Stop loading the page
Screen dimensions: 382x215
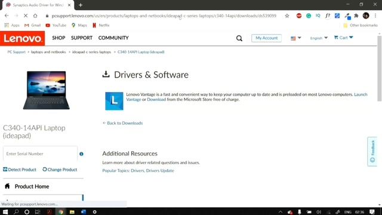(26, 16)
